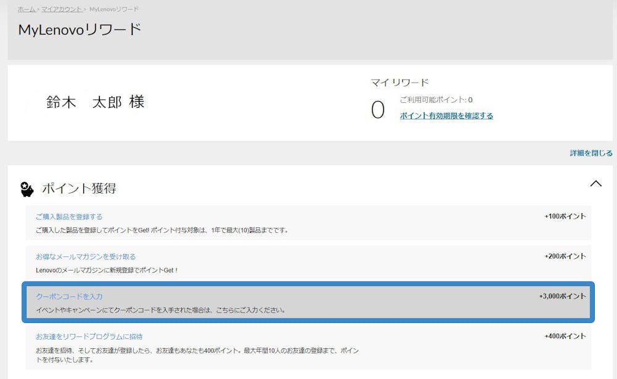Click ご利用可能ポイント: 0 text
Viewport: 617px width, 379px height.
click(x=436, y=100)
